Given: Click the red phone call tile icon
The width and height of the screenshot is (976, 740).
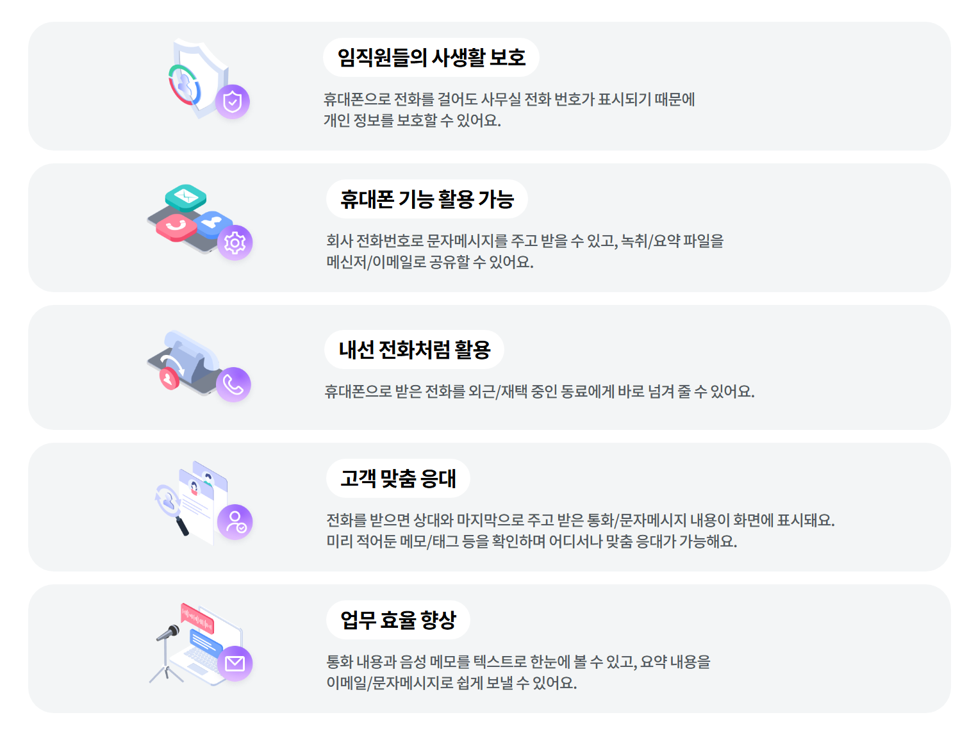Looking at the screenshot, I should (177, 227).
